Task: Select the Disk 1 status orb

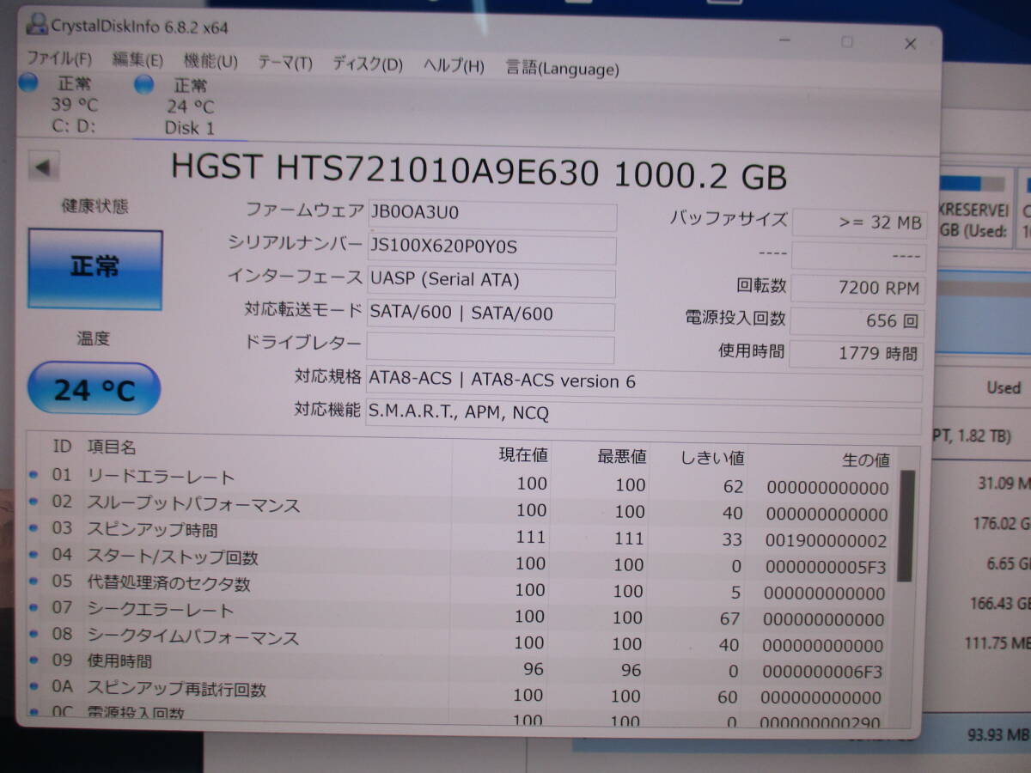Action: [x=144, y=84]
